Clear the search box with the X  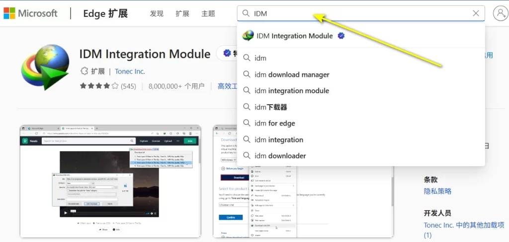[x=476, y=13]
